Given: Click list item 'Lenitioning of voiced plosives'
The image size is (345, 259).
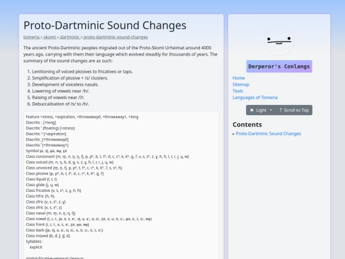Looking at the screenshot, I should [82, 72].
